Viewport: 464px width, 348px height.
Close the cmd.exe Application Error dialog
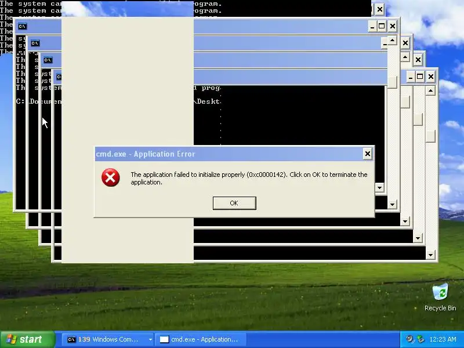(x=368, y=154)
